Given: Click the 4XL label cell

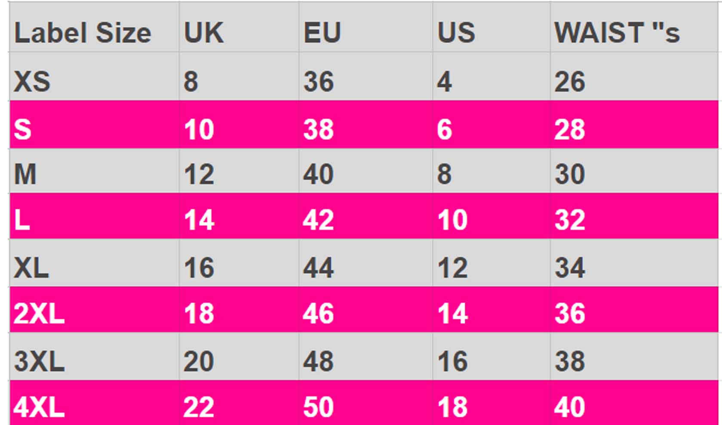Looking at the screenshot, I should (39, 407).
